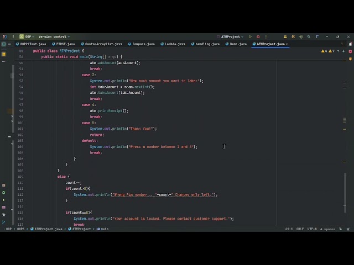Open the Bookmarks tool window icon
The image size is (354, 265).
pos(4,54)
